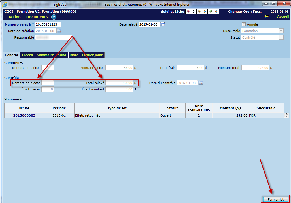Click the green bell alert counter
The width and height of the screenshot is (291, 203).
pyautogui.click(x=211, y=12)
